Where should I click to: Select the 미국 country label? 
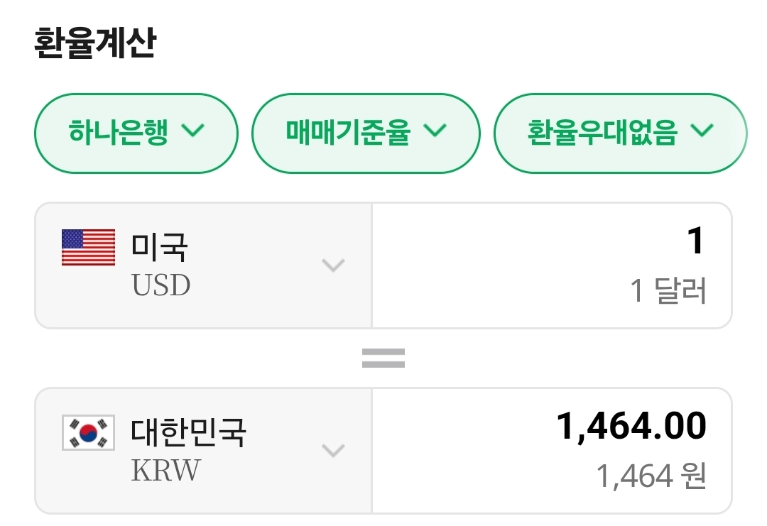(x=160, y=247)
